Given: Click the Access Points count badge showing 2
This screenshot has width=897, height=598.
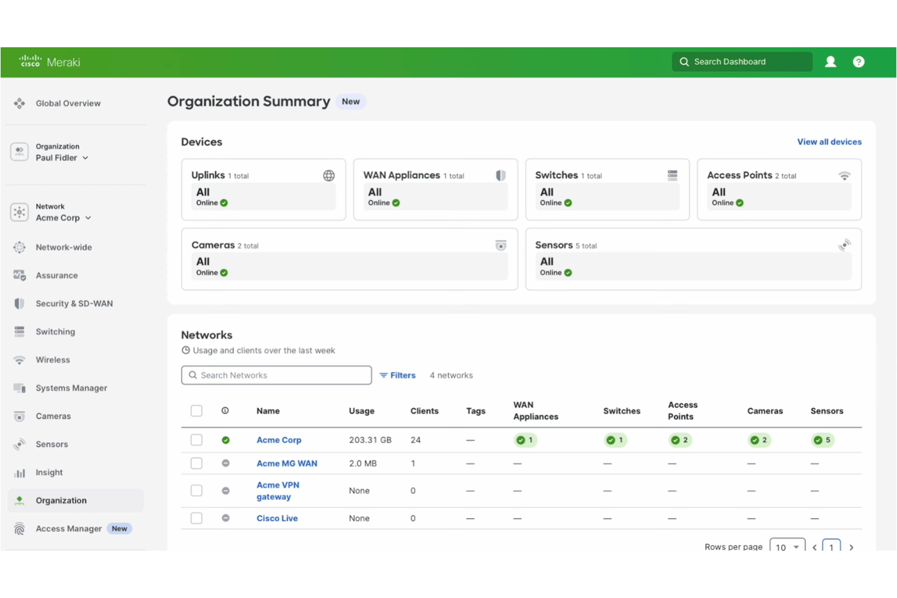Looking at the screenshot, I should (680, 440).
